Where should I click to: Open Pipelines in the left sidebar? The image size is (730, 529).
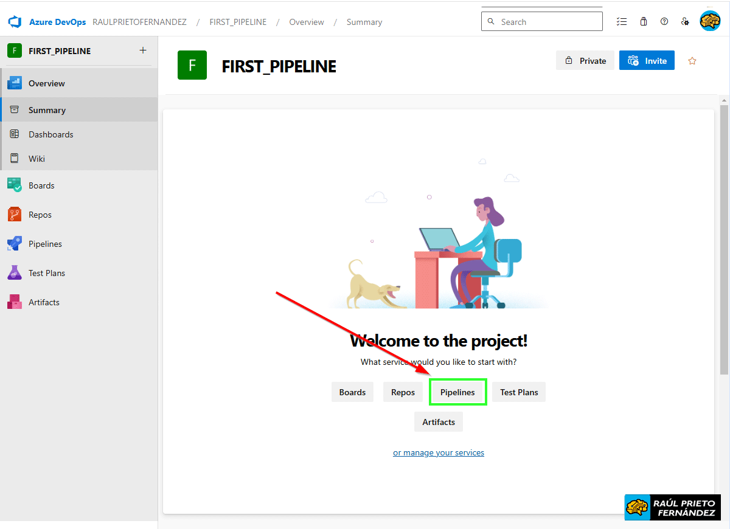coord(45,244)
